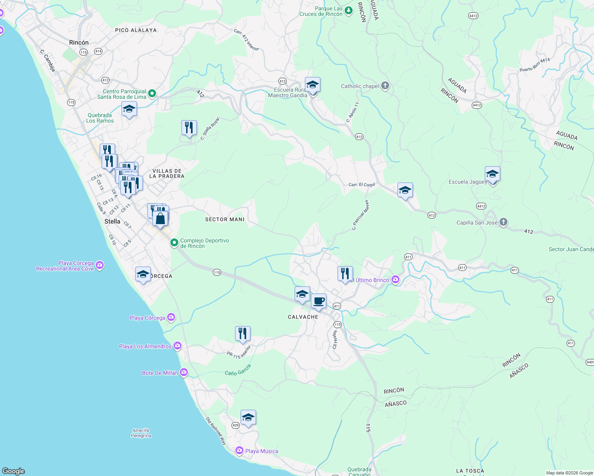Select the Stella place label
This screenshot has height=476, width=594.
tap(113, 221)
